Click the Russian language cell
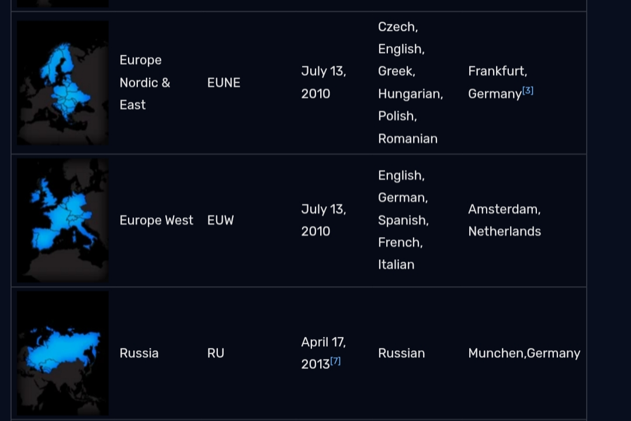Screen dimensions: 631x421 click(401, 353)
